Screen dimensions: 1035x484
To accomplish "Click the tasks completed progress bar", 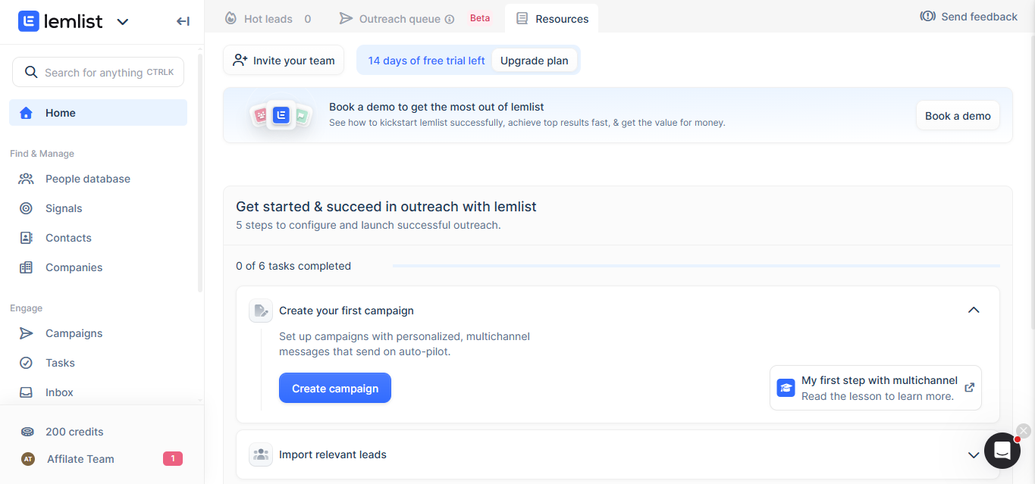I will point(696,266).
